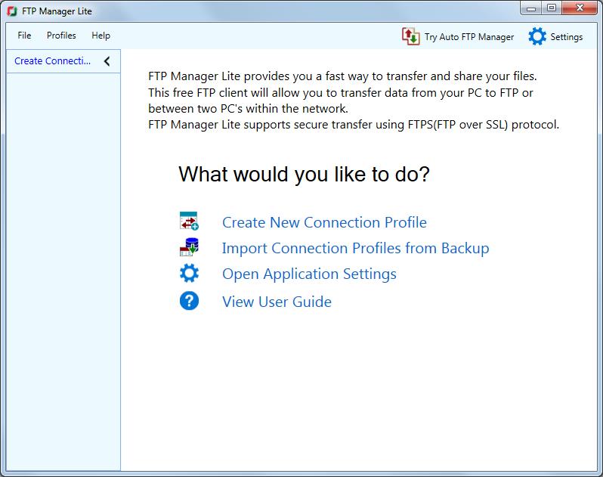Click the FTP Manager Lite title bar icon
Viewport: 603px width, 477px height.
pyautogui.click(x=12, y=11)
